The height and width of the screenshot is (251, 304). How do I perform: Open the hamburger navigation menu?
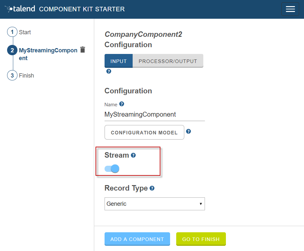[x=290, y=9]
